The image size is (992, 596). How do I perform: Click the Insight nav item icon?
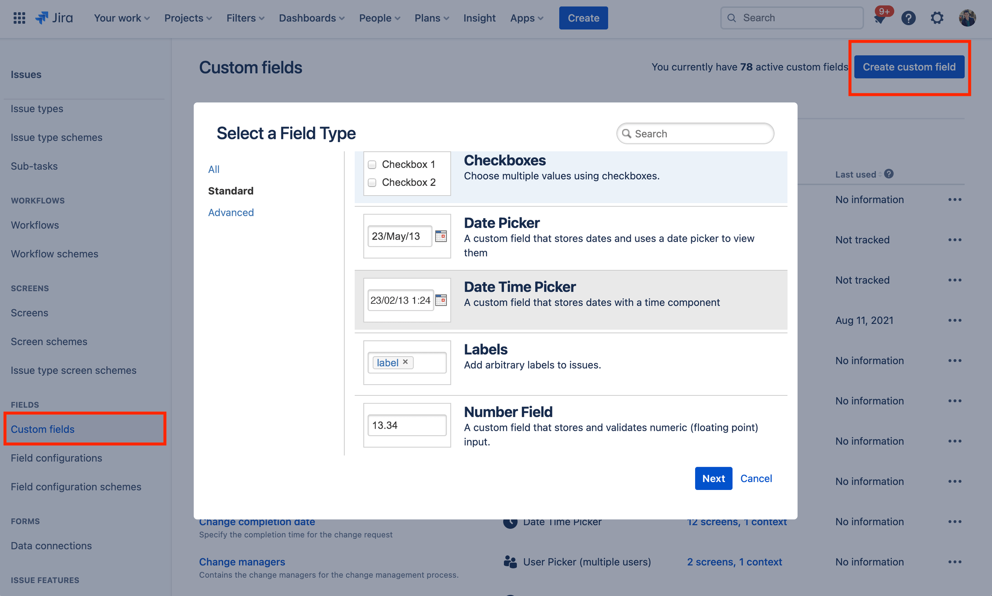pyautogui.click(x=480, y=18)
